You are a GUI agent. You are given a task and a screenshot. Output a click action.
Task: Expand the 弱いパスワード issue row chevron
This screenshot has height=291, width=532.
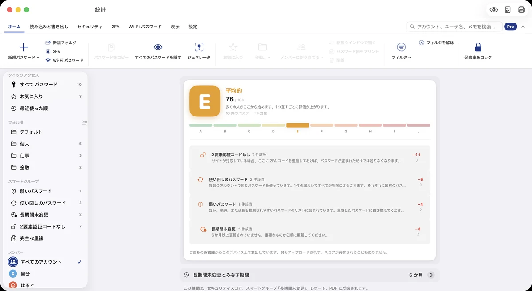[x=420, y=210]
